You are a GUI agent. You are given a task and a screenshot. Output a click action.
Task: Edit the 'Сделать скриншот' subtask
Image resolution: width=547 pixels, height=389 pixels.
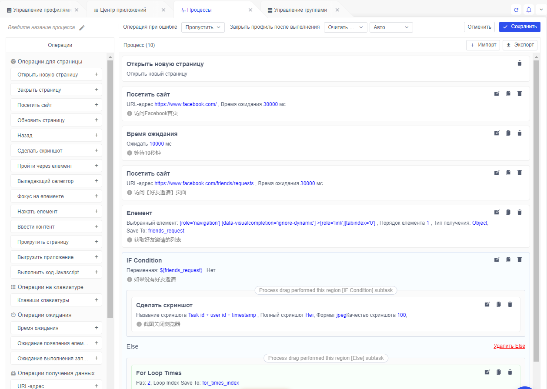[487, 304]
